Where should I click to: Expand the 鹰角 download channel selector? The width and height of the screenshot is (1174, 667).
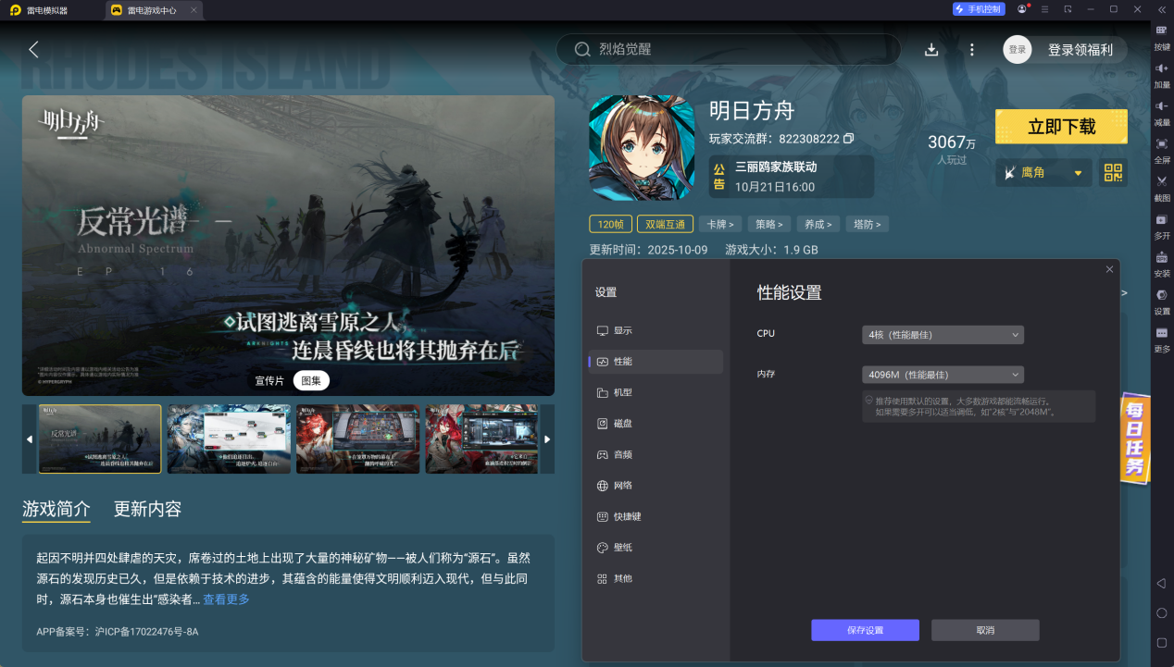coord(1043,172)
